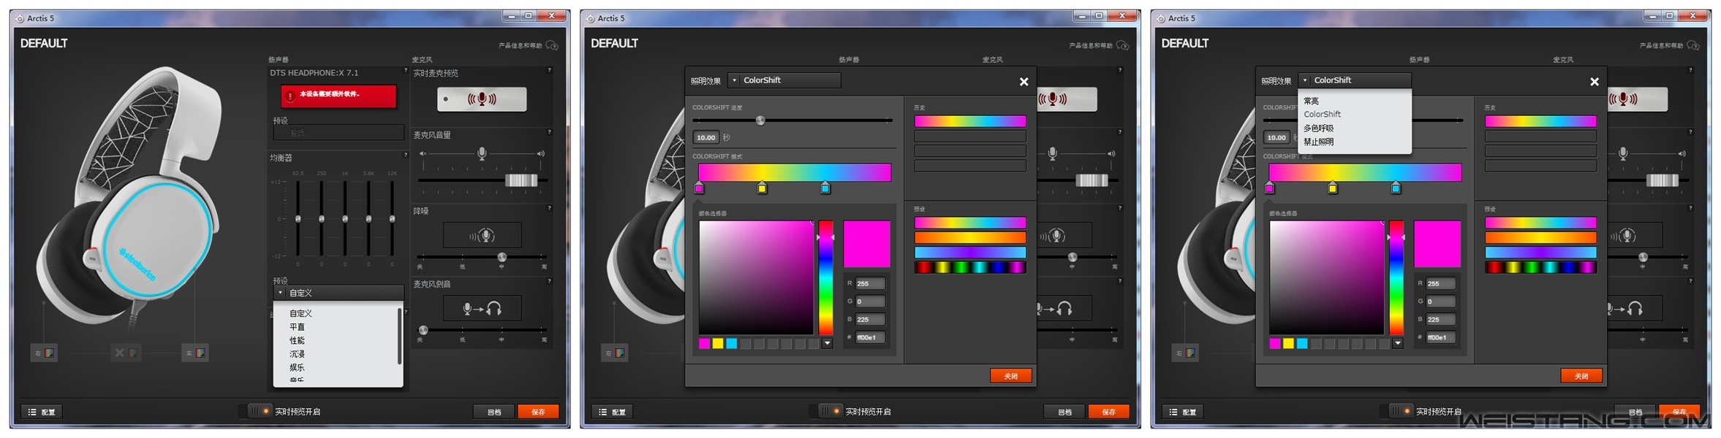Click the orange 关闭 button in middle window
1721x438 pixels.
click(x=1010, y=376)
